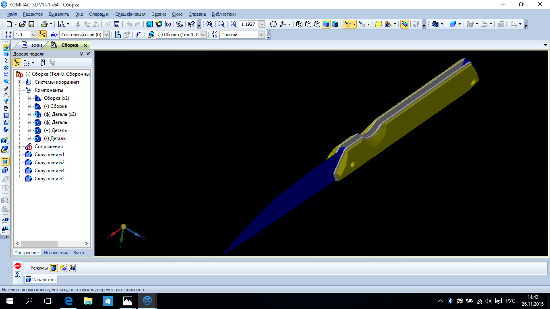Expand the Сопряжения tree node
Image resolution: width=550 pixels, height=309 pixels.
[x=19, y=147]
